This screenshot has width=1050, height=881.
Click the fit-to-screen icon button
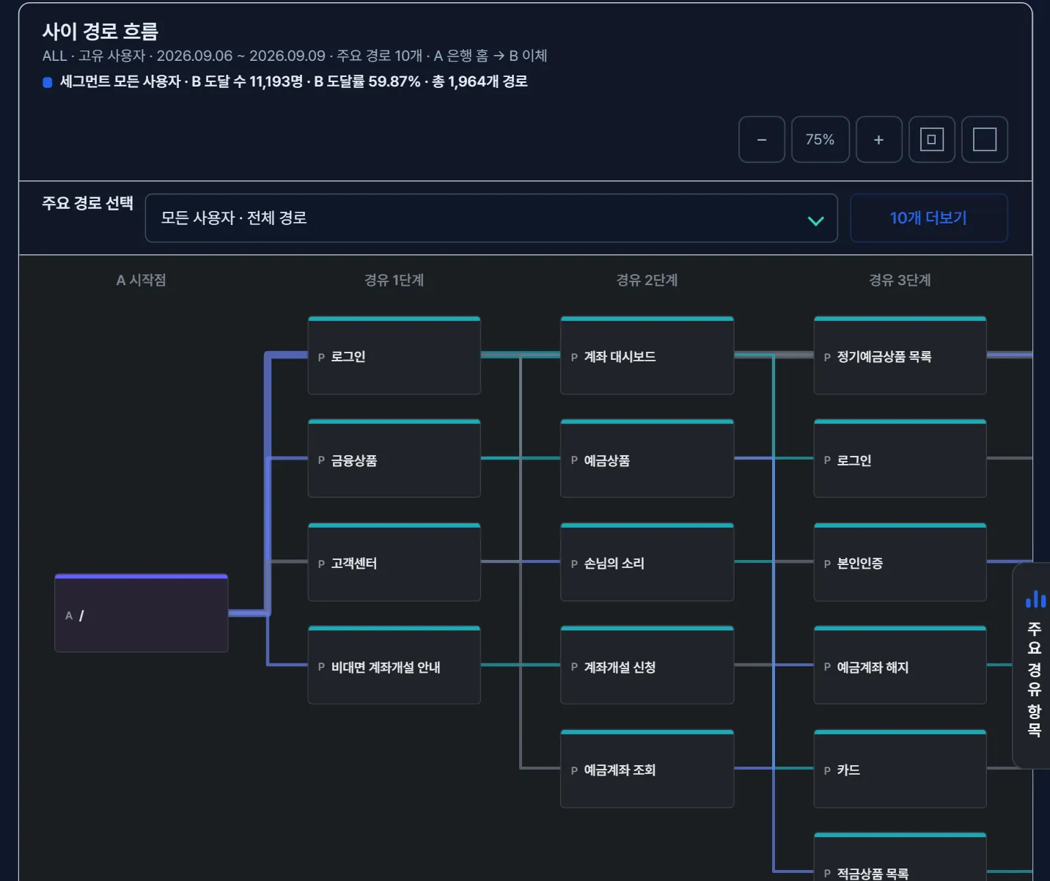932,139
